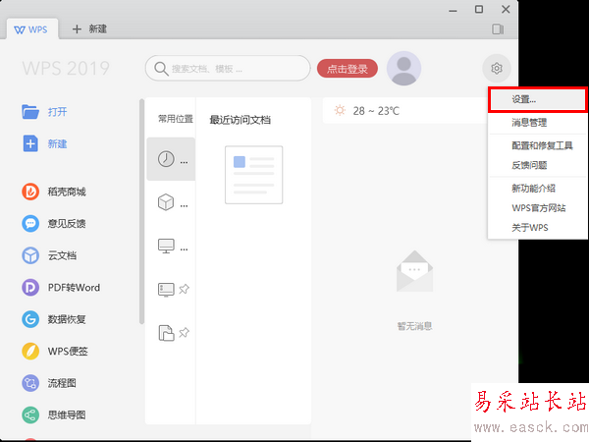
Task: Click the 28 ~ 23℃ weather text
Action: click(376, 111)
